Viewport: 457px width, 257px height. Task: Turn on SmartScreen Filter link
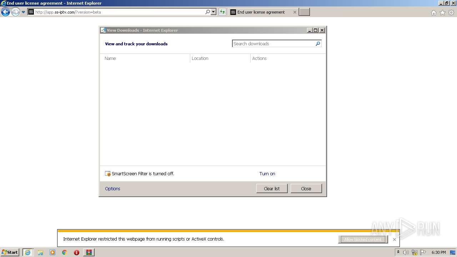click(267, 174)
